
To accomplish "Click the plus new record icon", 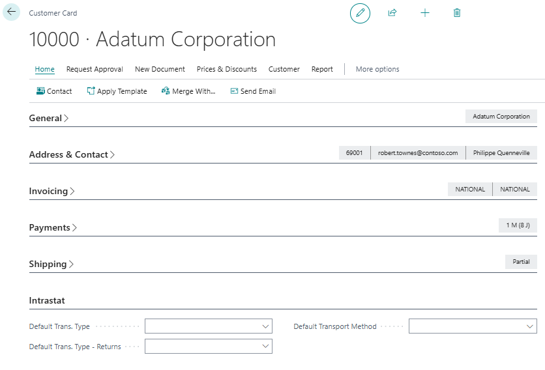I will [x=425, y=13].
